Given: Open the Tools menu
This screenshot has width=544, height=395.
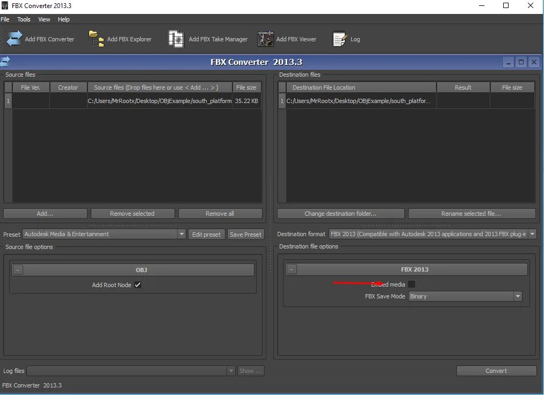Looking at the screenshot, I should (24, 19).
